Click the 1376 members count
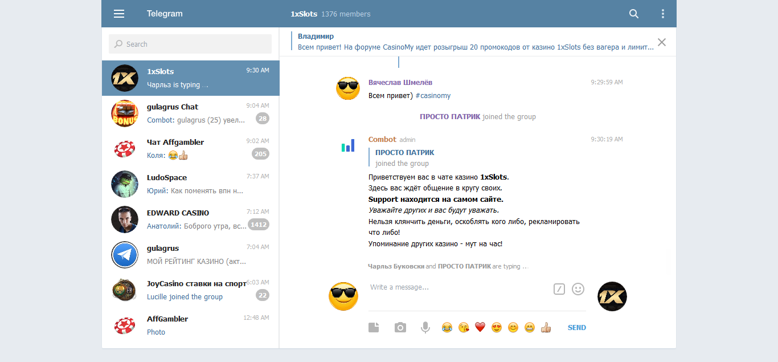The width and height of the screenshot is (778, 362). [346, 14]
